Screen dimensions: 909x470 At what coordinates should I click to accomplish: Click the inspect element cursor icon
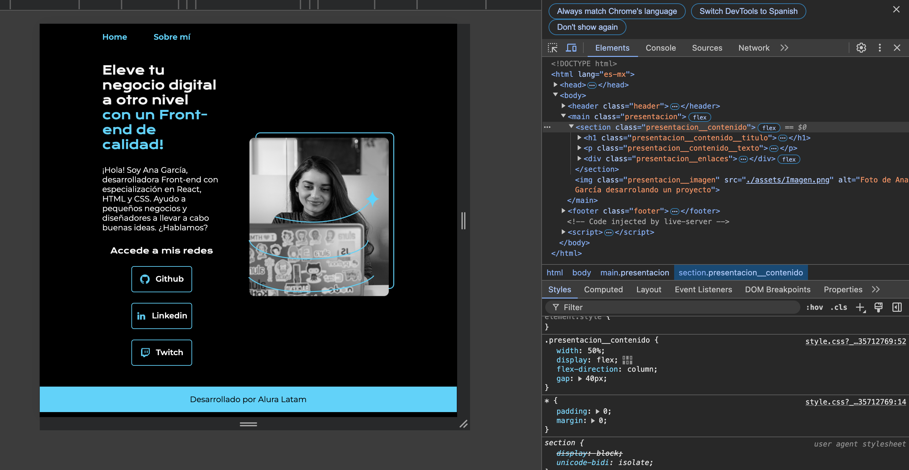click(553, 47)
